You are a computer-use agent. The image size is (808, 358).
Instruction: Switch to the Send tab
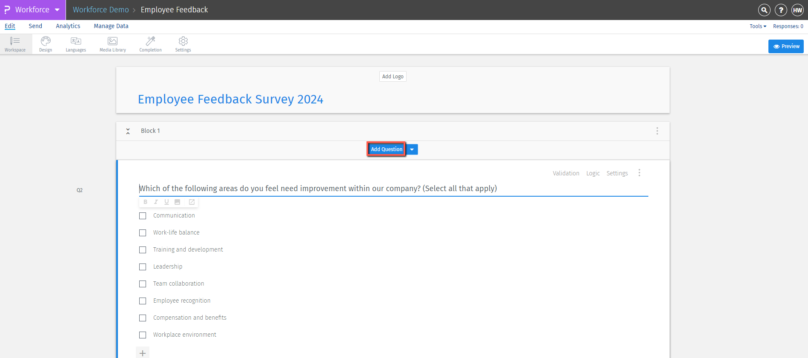click(x=35, y=26)
